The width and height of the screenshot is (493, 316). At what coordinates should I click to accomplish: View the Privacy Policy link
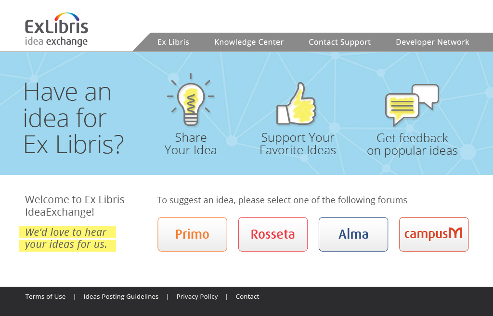point(197,297)
